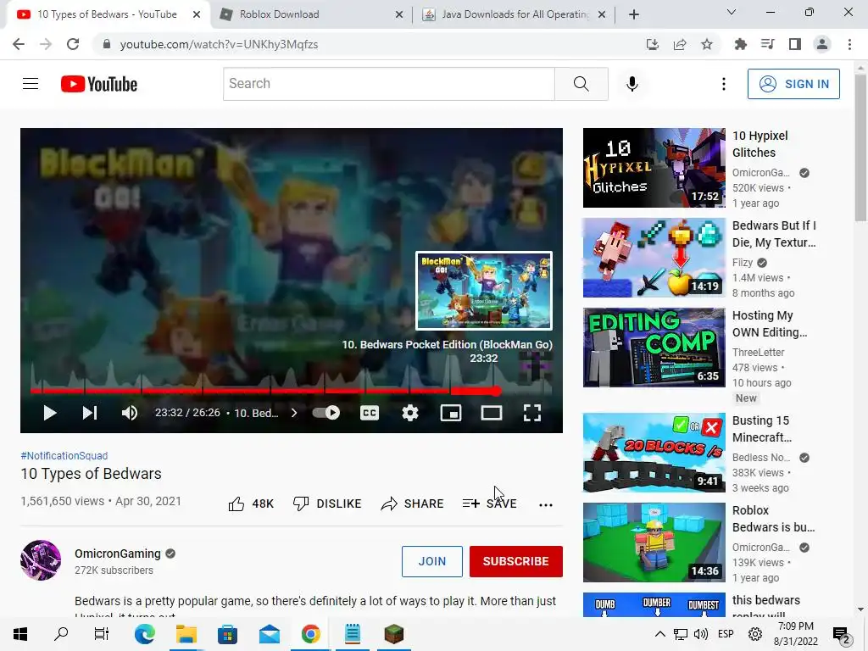Screen dimensions: 868x651
Task: Open 'Bedwars But If I Die' video title
Action: coord(774,234)
